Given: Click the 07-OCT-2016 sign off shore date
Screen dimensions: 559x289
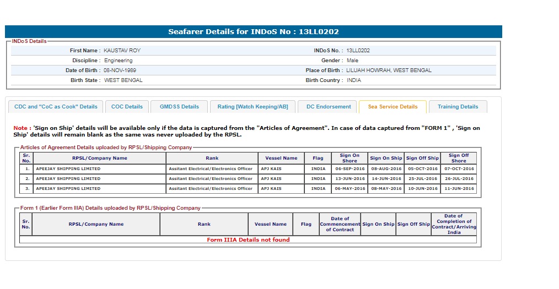Looking at the screenshot, I should click(x=459, y=169).
